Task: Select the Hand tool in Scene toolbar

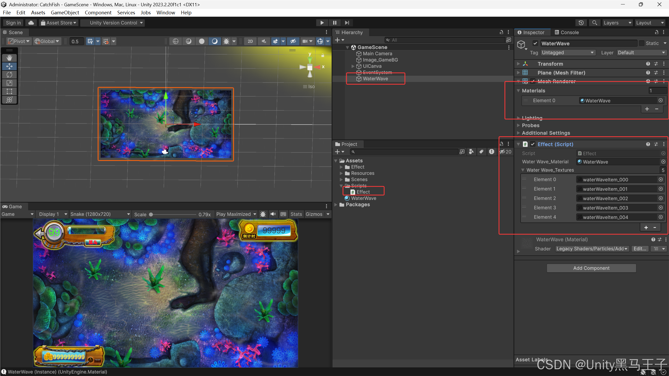Action: [x=9, y=58]
